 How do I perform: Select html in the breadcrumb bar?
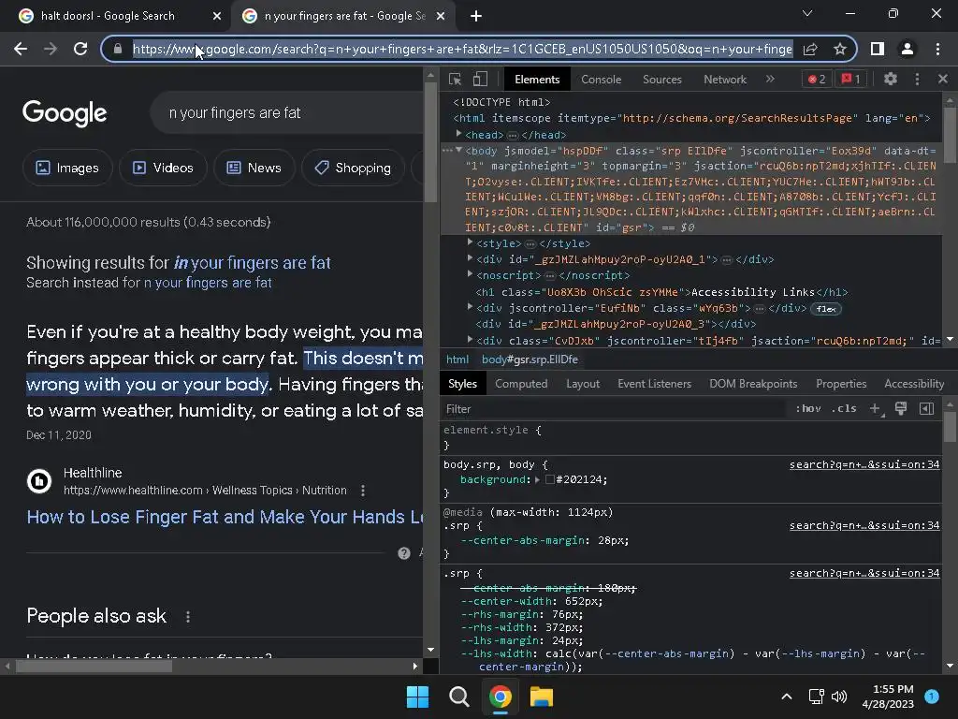[x=457, y=359]
